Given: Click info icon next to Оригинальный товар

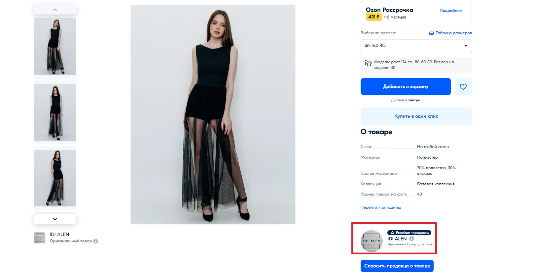Looking at the screenshot, I should click(96, 241).
